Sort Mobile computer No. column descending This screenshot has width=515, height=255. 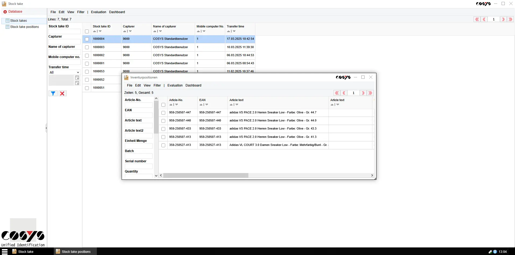[204, 31]
